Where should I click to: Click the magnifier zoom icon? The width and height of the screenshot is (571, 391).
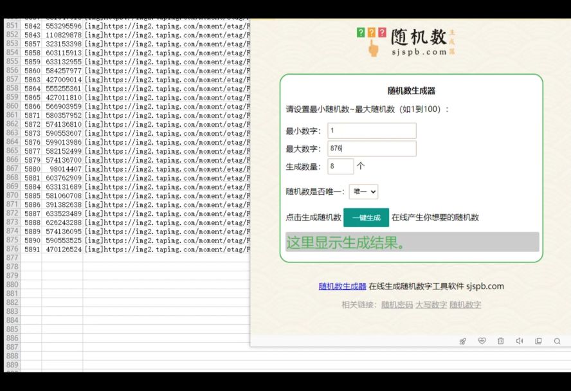[x=557, y=341]
